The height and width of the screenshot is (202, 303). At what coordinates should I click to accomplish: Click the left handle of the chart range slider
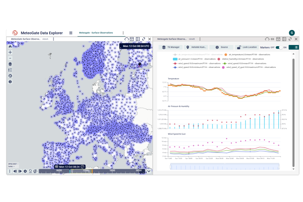[170, 166]
